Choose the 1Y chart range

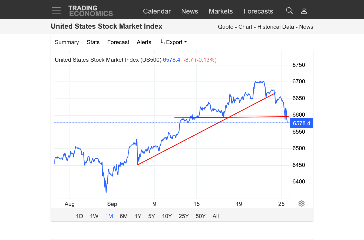(138, 216)
